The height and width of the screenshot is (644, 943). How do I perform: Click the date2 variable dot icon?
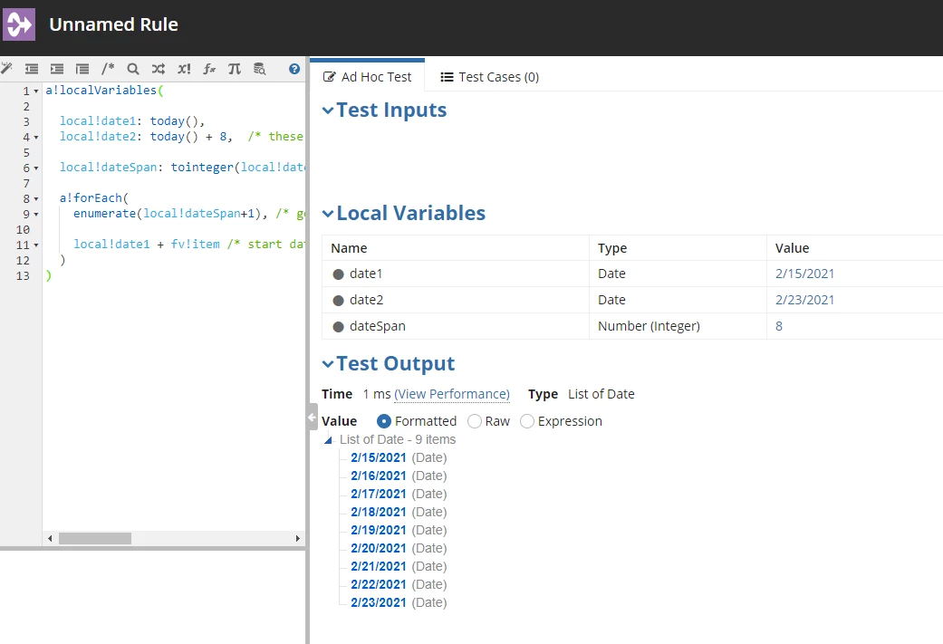click(338, 301)
